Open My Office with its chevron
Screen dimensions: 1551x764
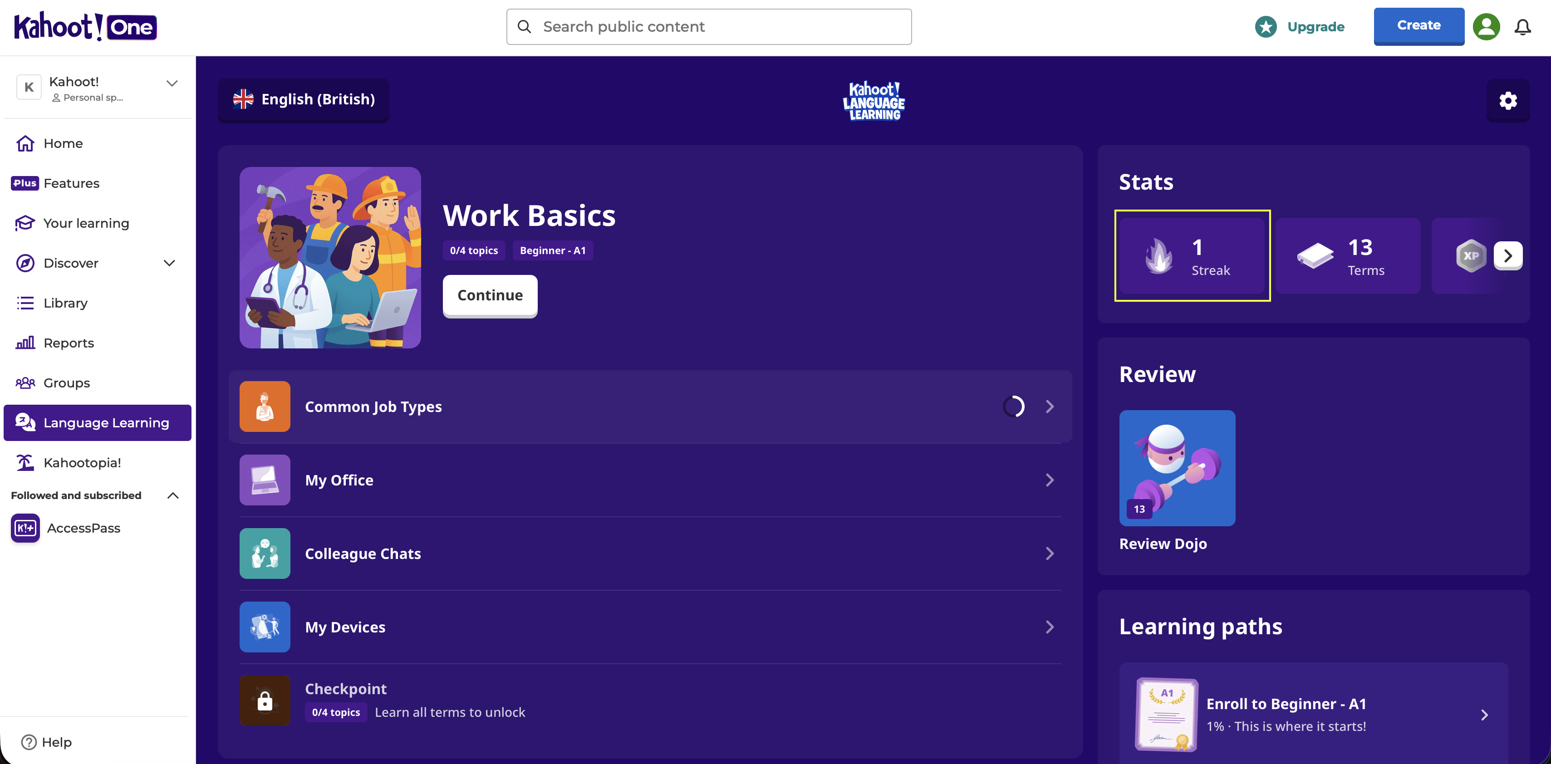coord(1050,480)
